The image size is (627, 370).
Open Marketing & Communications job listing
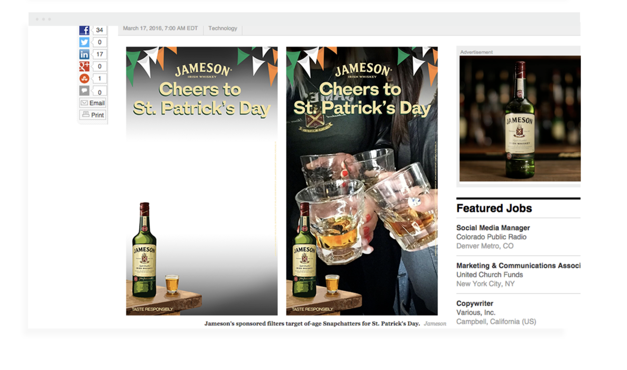click(518, 266)
